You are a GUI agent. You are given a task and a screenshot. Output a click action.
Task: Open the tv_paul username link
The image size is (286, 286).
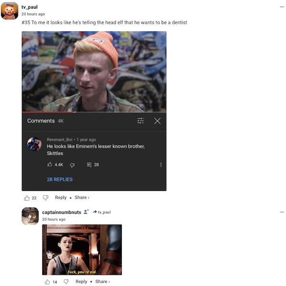point(30,7)
